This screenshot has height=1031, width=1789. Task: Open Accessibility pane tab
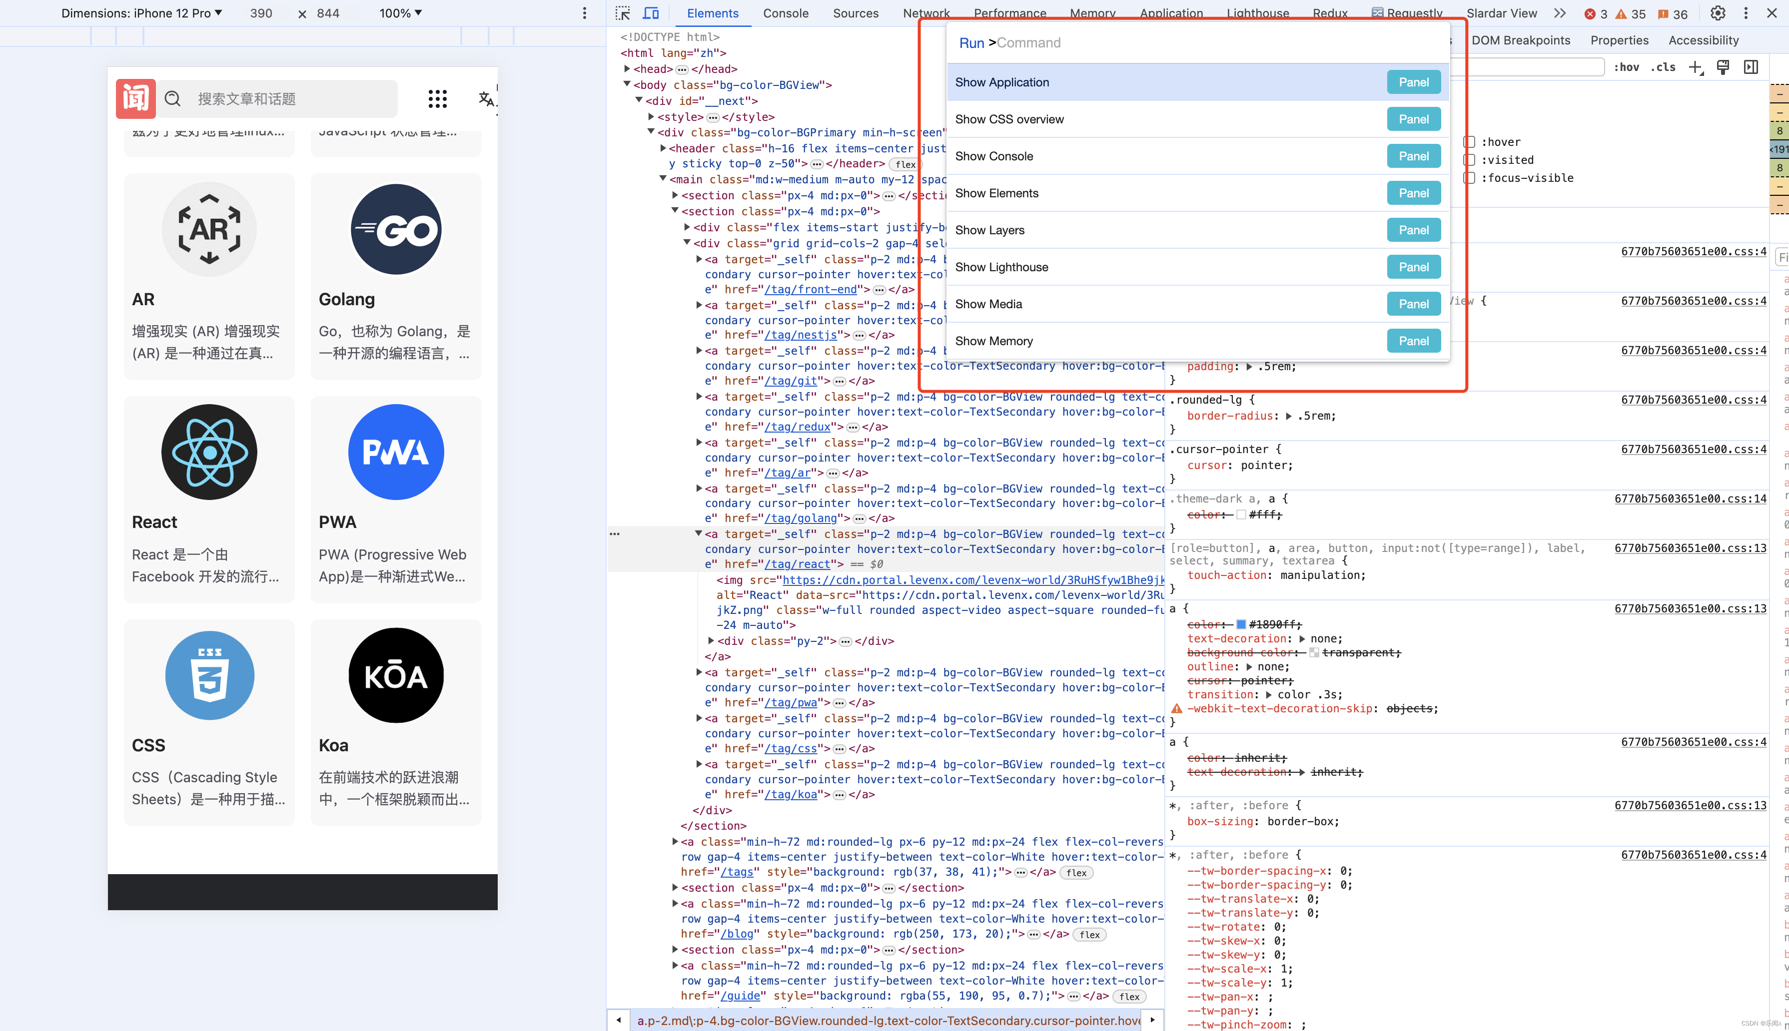coord(1704,40)
